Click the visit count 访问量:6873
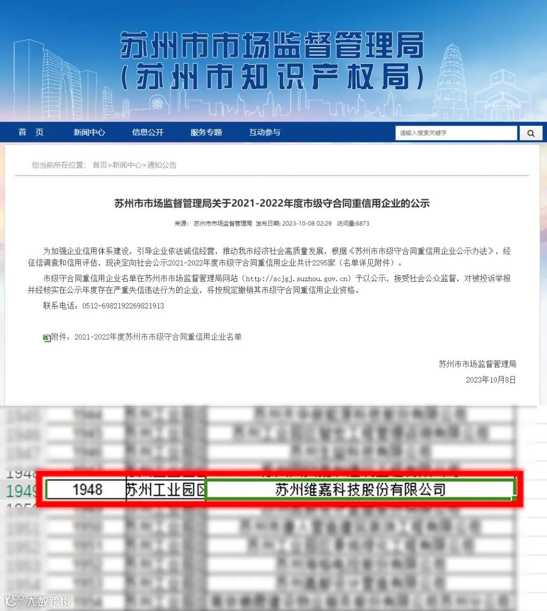The width and height of the screenshot is (547, 611). [x=353, y=223]
